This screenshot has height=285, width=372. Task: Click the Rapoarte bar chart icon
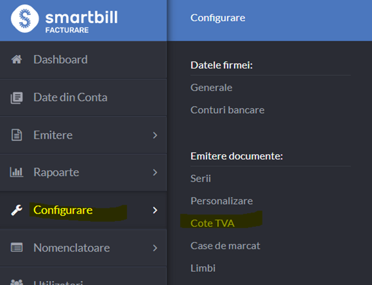click(x=16, y=173)
